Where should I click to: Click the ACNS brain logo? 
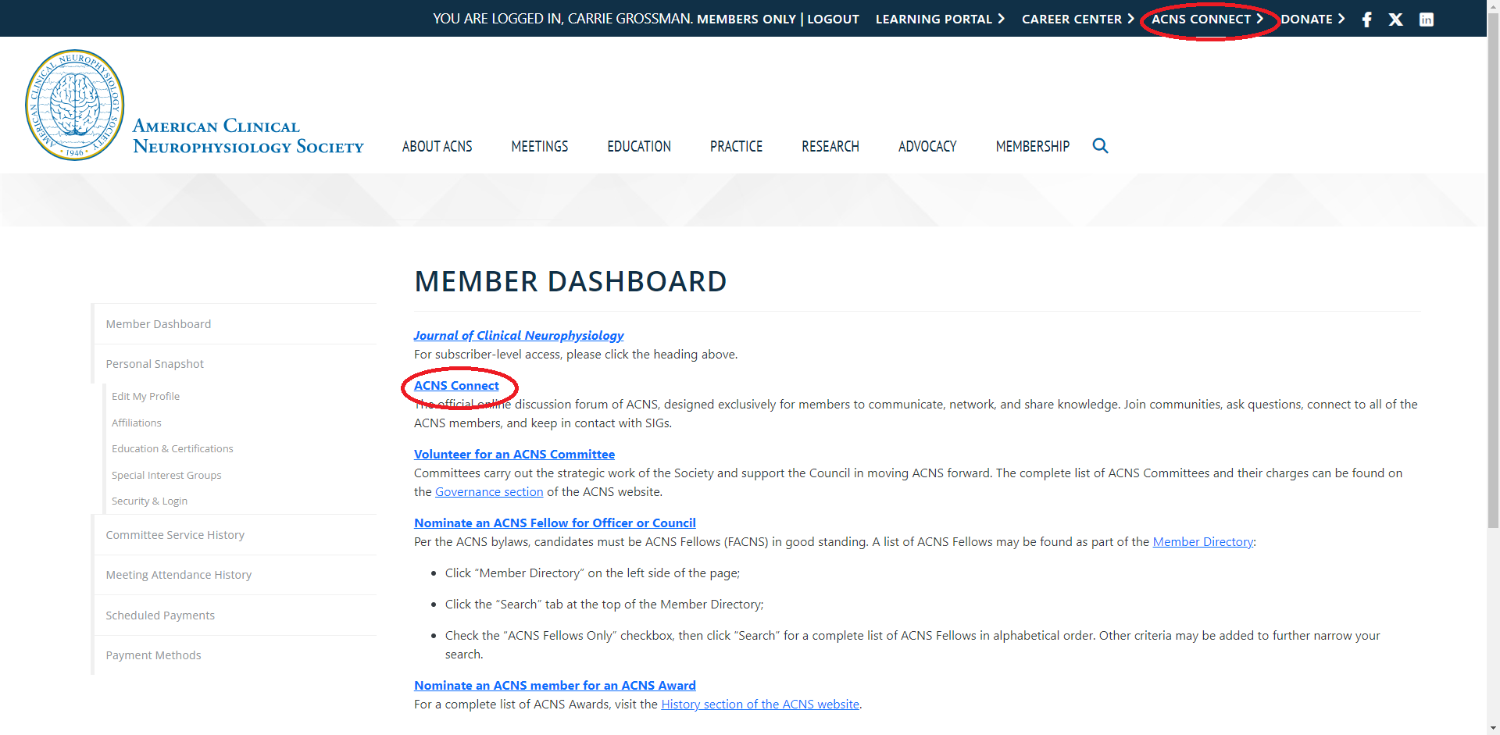point(75,105)
